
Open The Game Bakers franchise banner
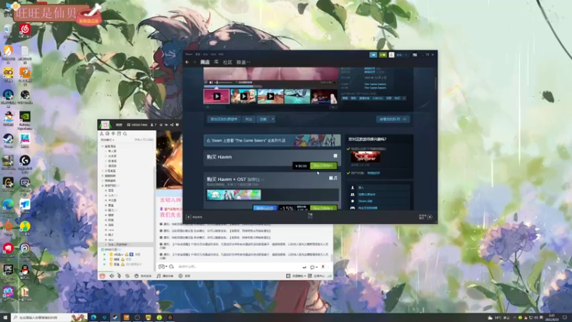point(272,140)
